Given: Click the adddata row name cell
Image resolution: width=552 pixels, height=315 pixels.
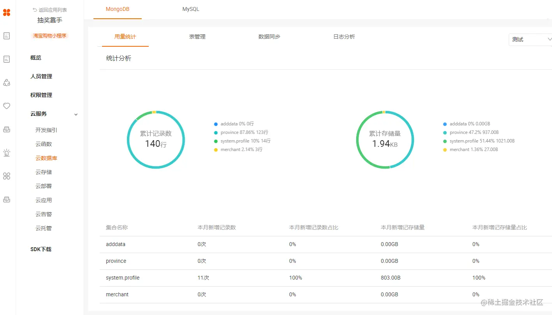Looking at the screenshot, I should (116, 244).
